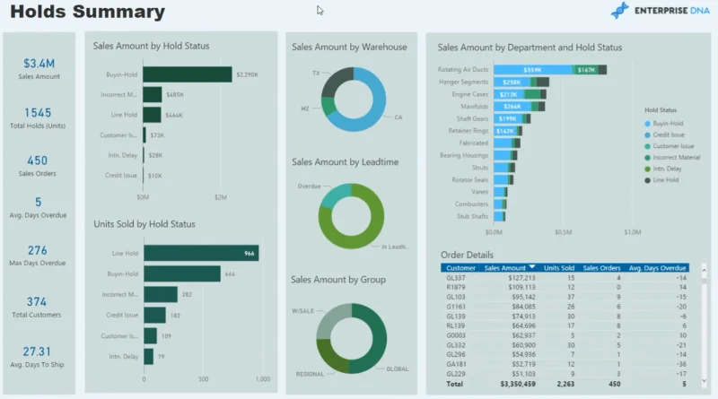Screen dimensions: 718x399
Task: Select the Intn. Delay 79 units bar
Action: 148,357
